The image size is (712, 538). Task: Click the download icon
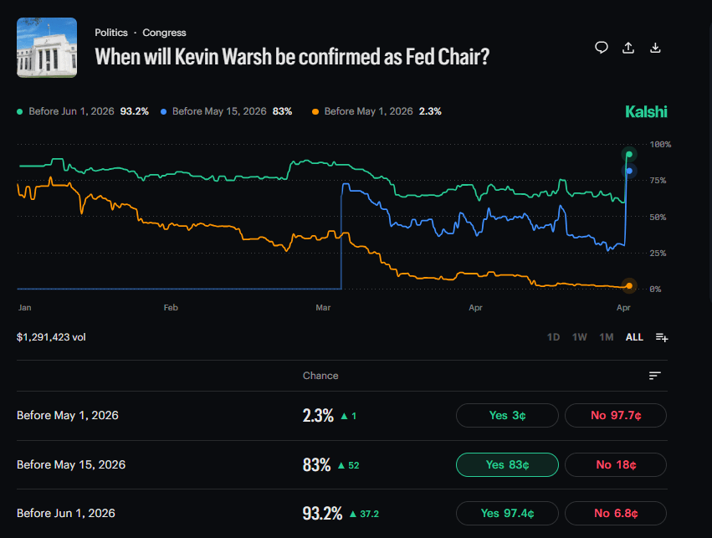pos(655,48)
